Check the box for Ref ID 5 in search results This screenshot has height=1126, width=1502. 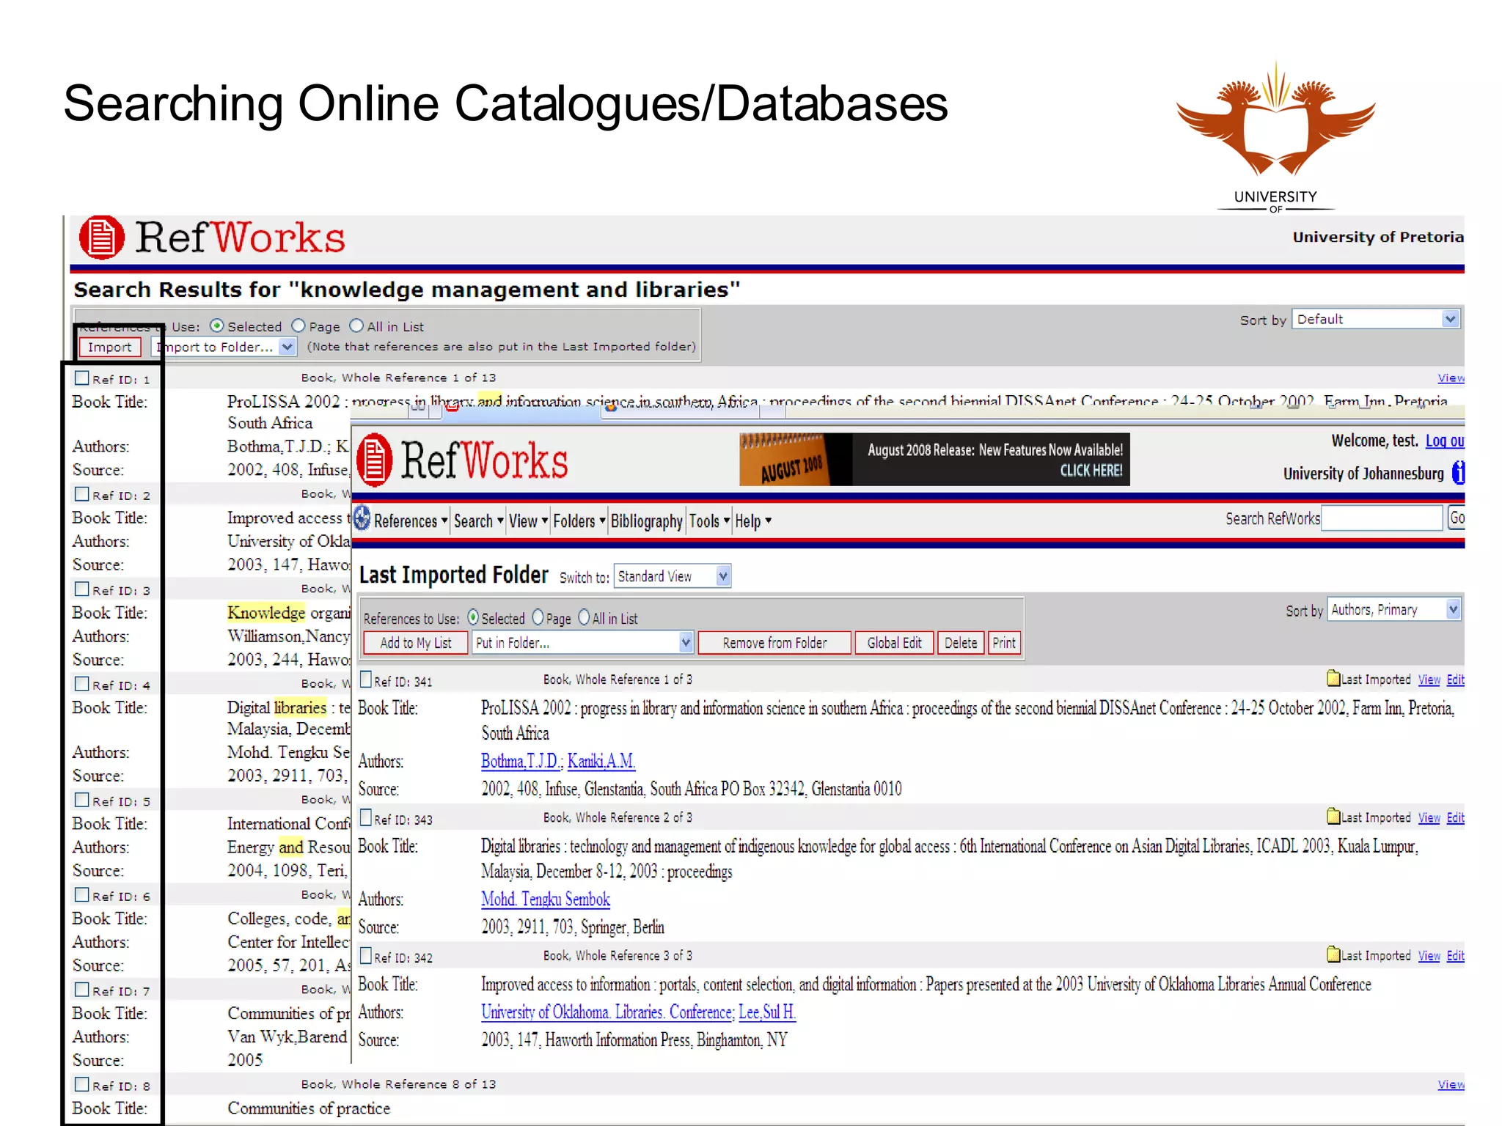point(82,800)
